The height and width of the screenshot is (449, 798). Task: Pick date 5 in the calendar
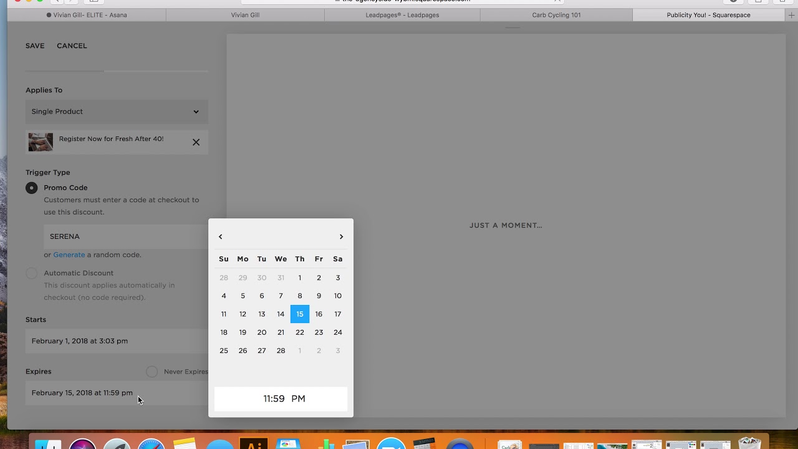click(x=243, y=296)
